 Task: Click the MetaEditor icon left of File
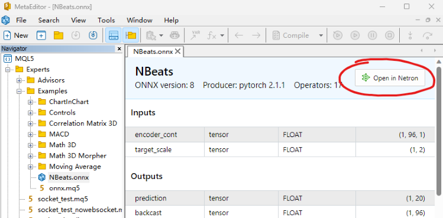coord(5,20)
